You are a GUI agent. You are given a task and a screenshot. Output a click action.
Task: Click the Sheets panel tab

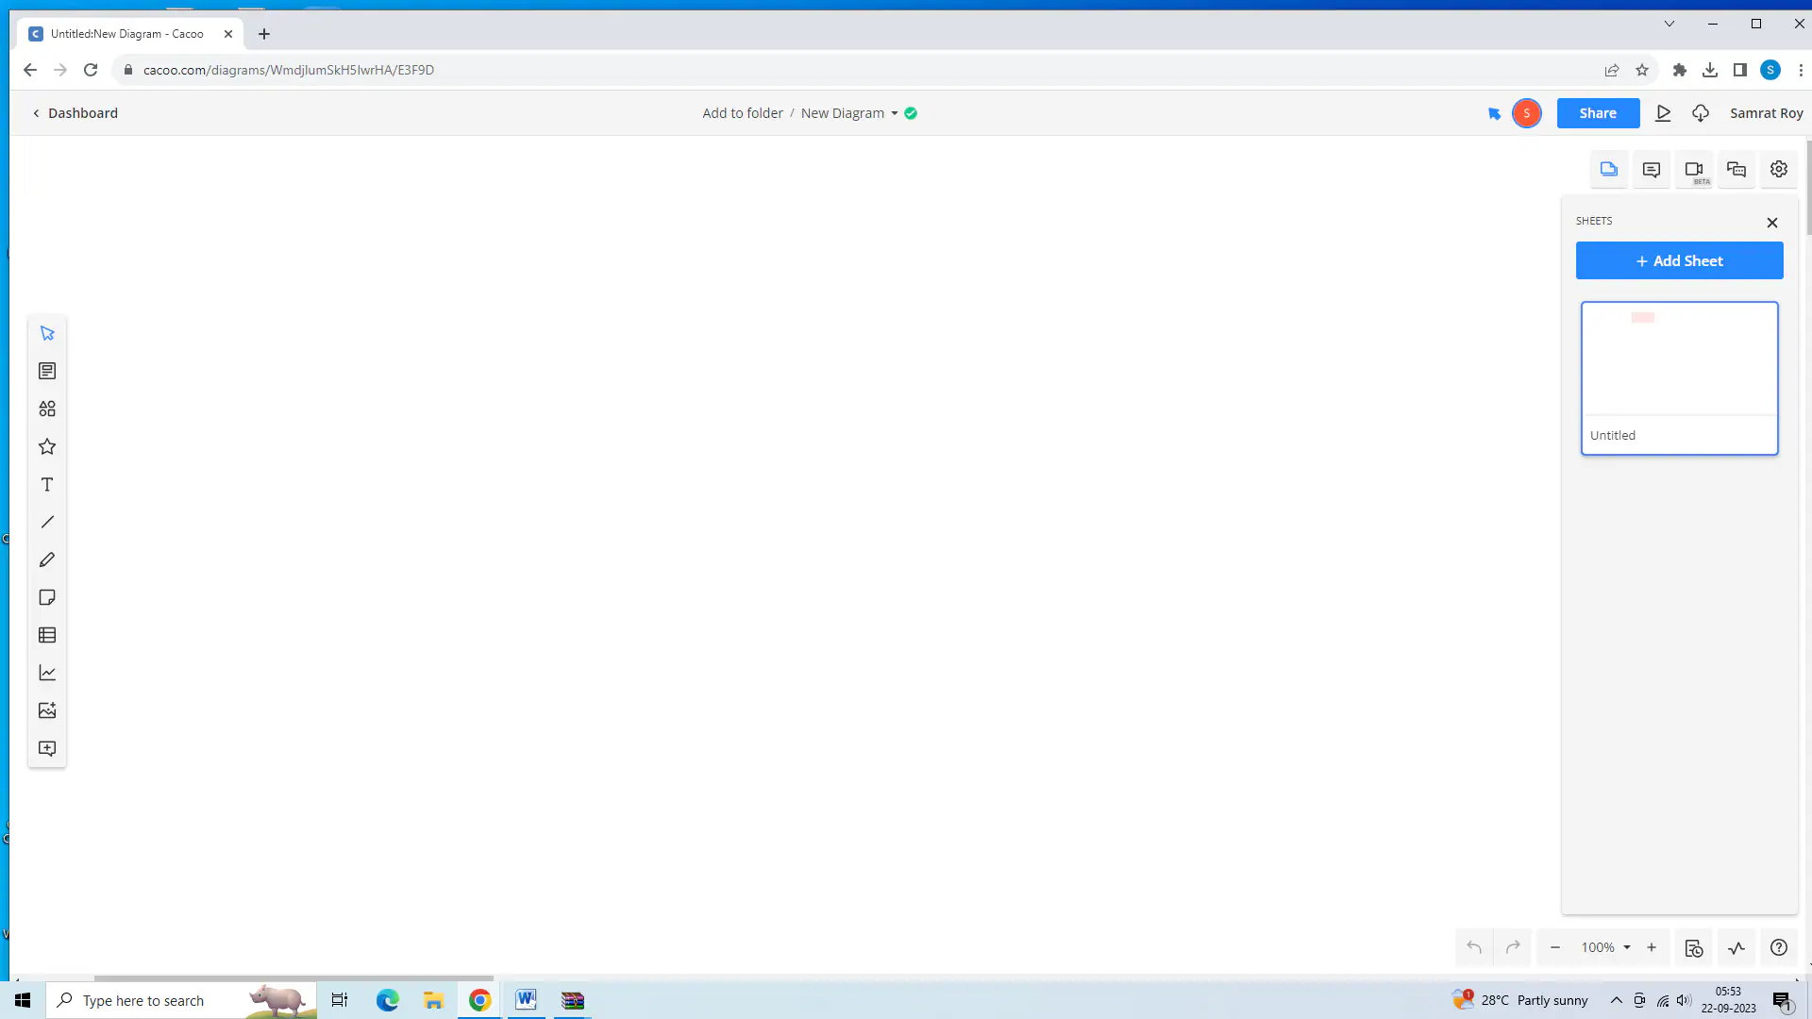click(1609, 168)
